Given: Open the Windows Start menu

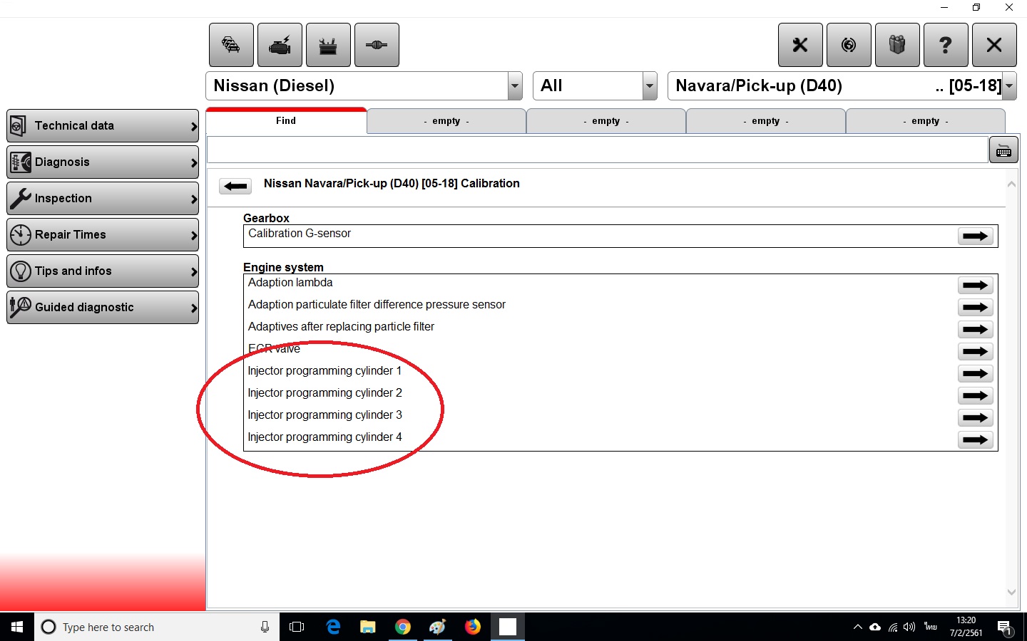Looking at the screenshot, I should pyautogui.click(x=17, y=627).
